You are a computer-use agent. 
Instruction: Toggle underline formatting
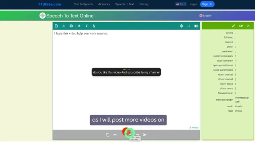(94, 26)
